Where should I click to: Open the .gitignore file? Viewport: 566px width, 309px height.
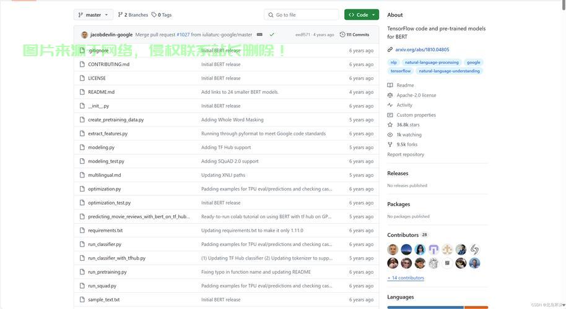(x=98, y=51)
